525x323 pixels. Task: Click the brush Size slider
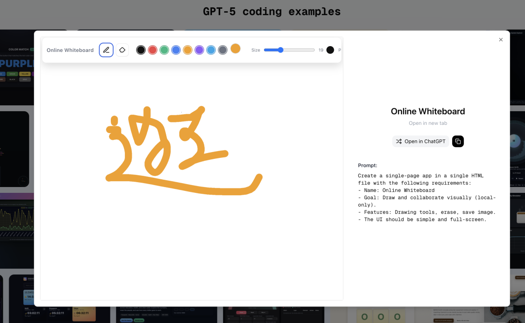click(289, 50)
